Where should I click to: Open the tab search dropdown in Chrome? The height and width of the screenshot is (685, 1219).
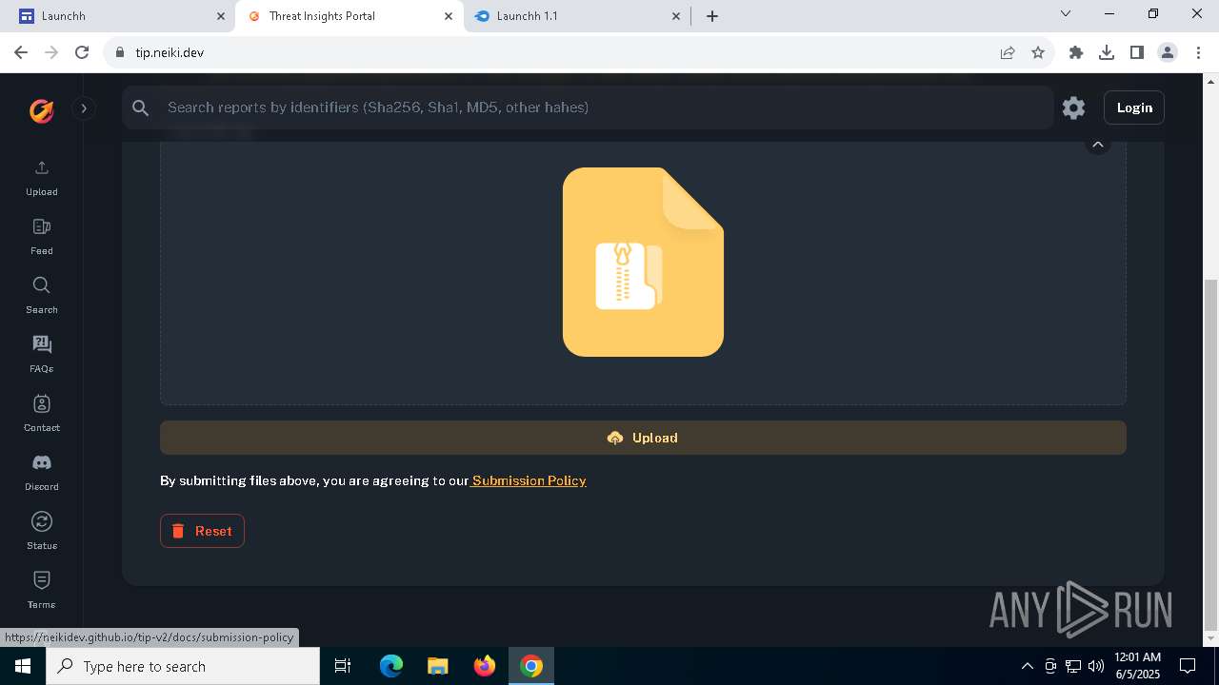click(1066, 14)
